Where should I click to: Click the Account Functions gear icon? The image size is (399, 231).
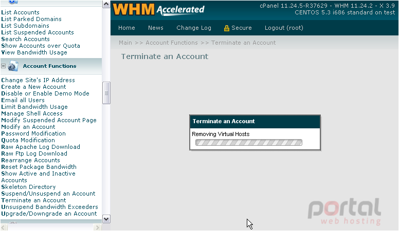(13, 66)
